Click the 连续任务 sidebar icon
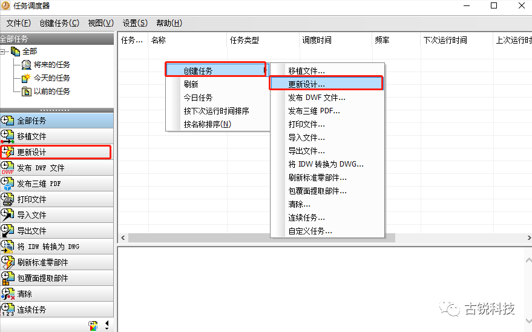Viewport: 532px width, 332px height. point(7,310)
